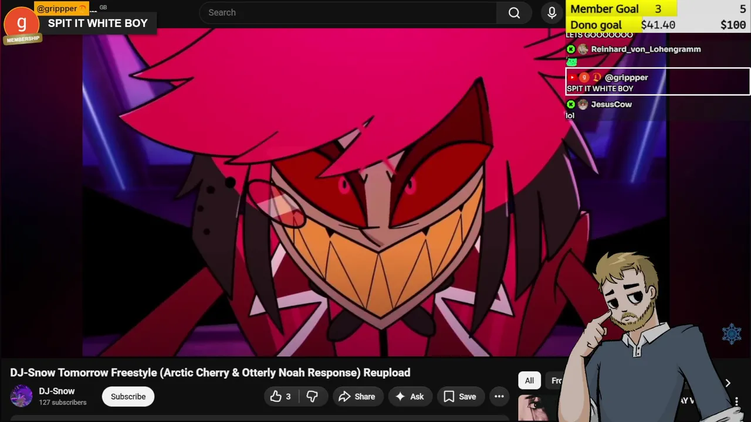Advance filter chips with right chevron

[728, 383]
